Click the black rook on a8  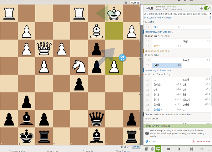[132, 136]
